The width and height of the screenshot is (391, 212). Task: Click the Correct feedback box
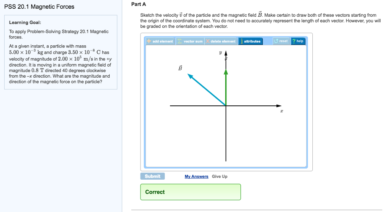(190, 192)
